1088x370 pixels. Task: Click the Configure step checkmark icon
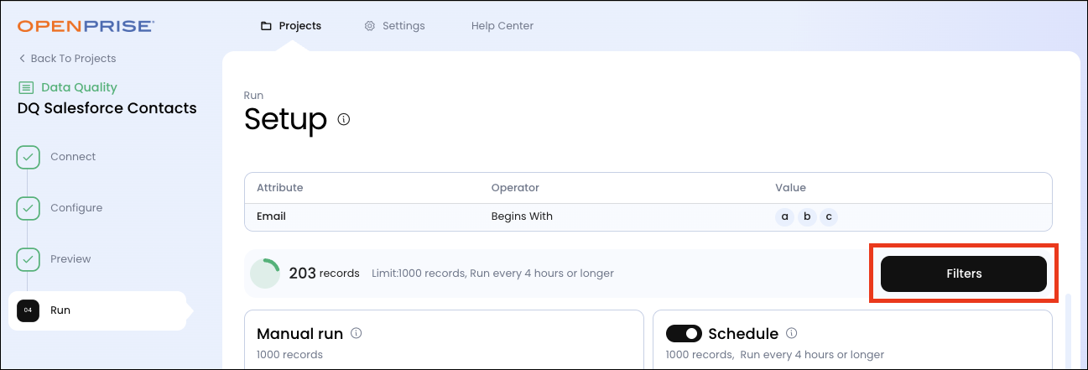coord(29,208)
